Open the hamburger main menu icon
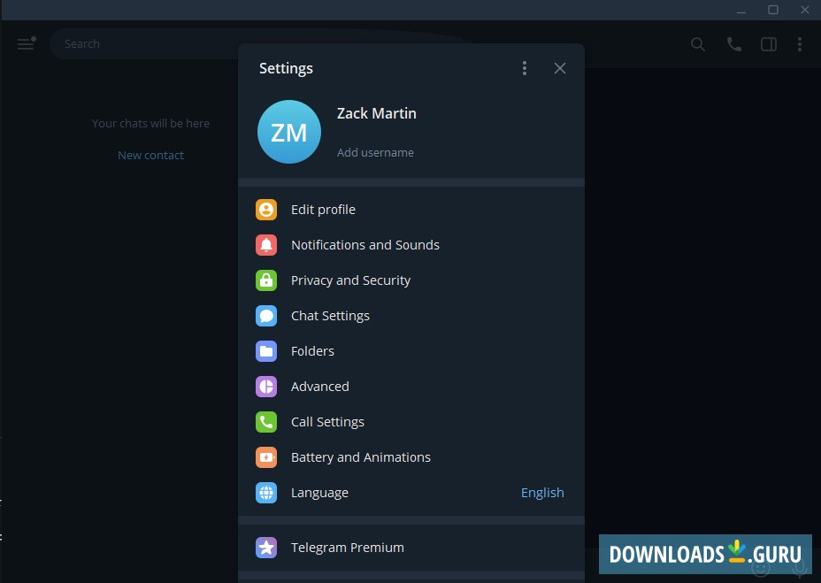The height and width of the screenshot is (583, 821). [27, 43]
